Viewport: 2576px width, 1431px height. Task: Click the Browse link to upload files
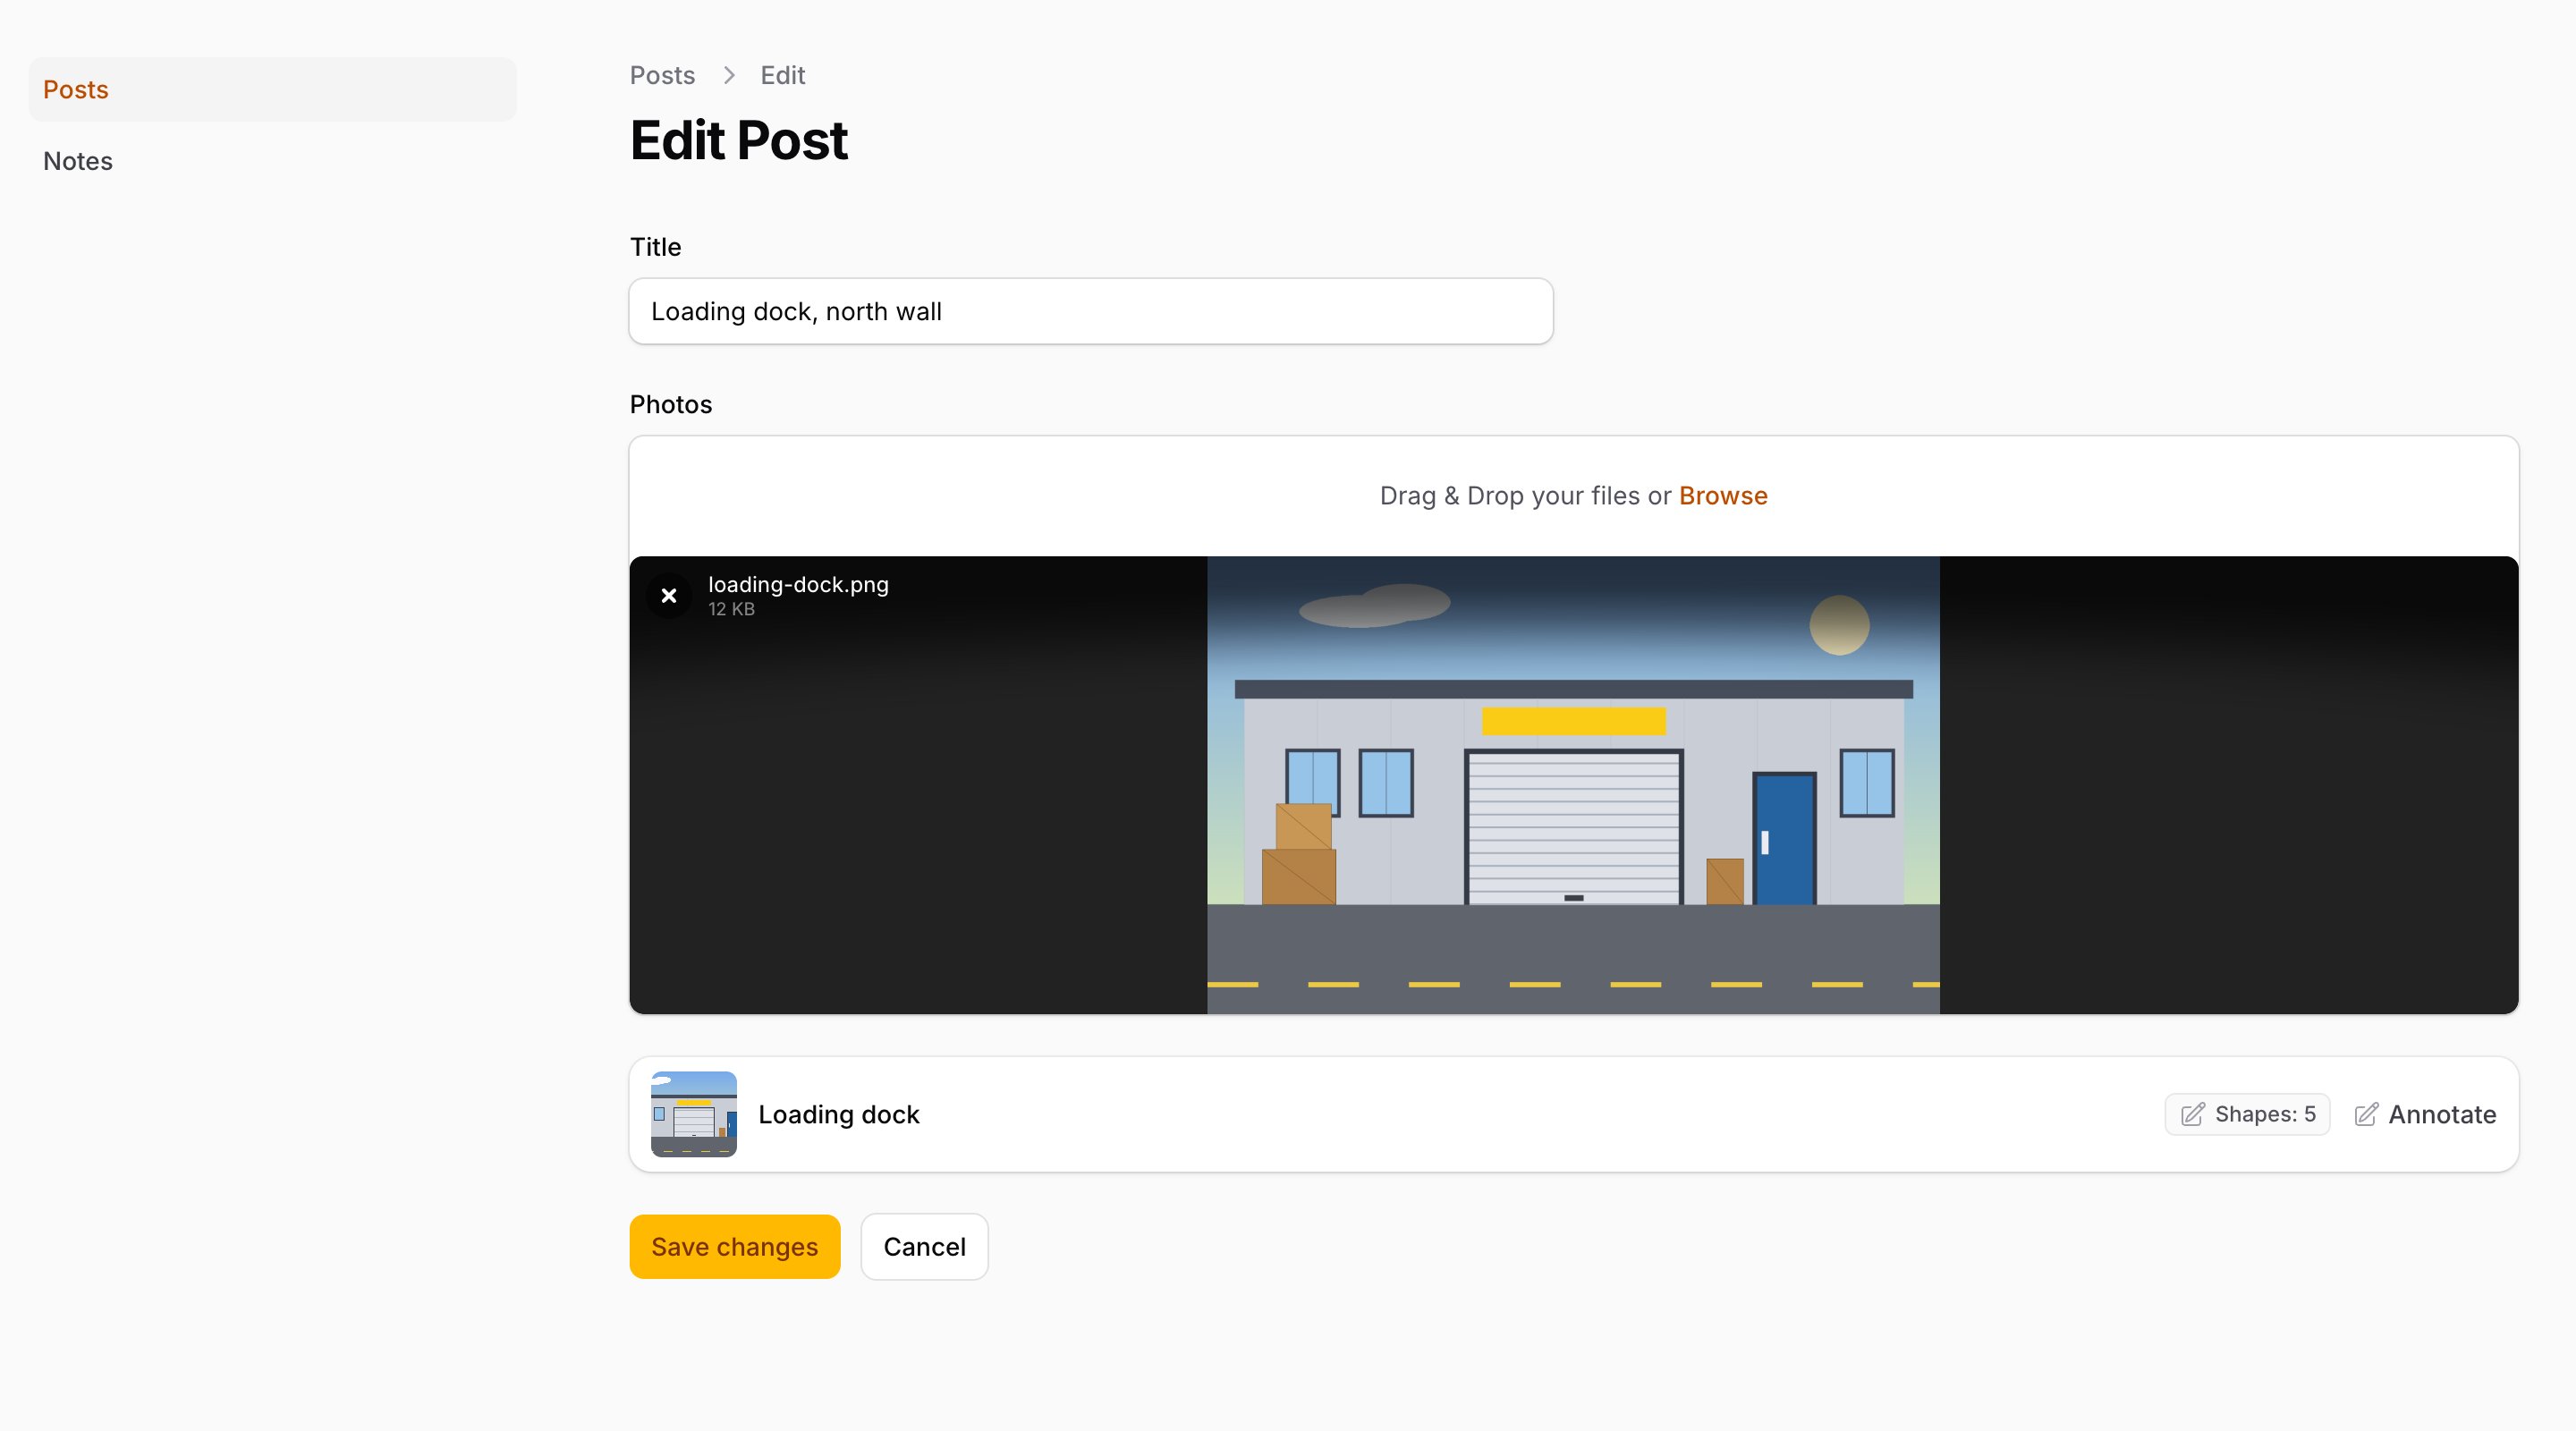pos(1723,496)
